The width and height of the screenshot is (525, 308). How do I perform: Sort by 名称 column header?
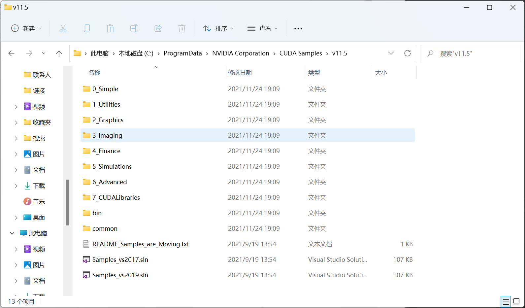tap(94, 72)
